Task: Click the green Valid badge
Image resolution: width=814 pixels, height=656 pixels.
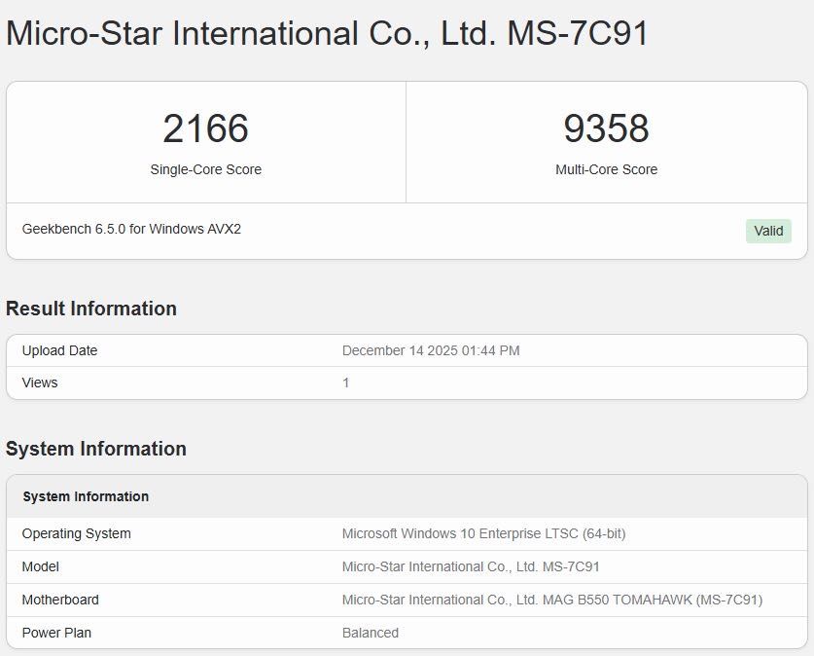Action: click(x=768, y=231)
